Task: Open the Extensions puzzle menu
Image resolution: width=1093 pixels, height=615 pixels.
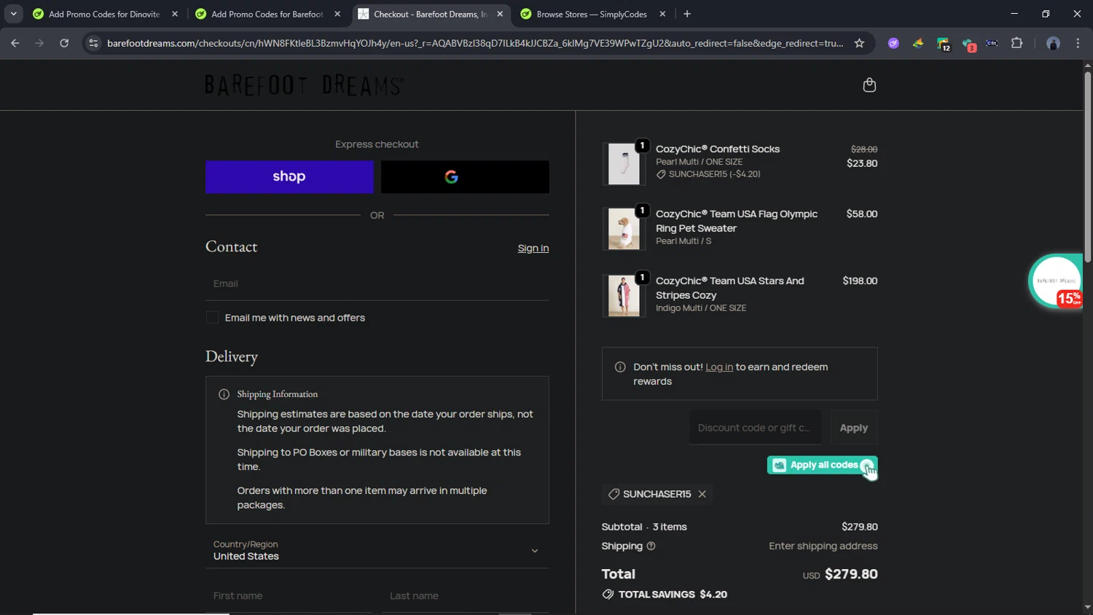Action: click(x=1016, y=43)
